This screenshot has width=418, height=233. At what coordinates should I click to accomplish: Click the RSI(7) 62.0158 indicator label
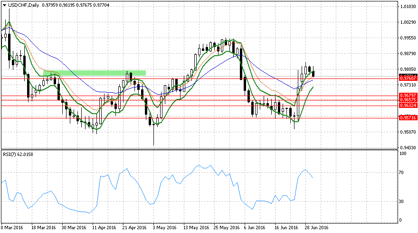(x=18, y=154)
